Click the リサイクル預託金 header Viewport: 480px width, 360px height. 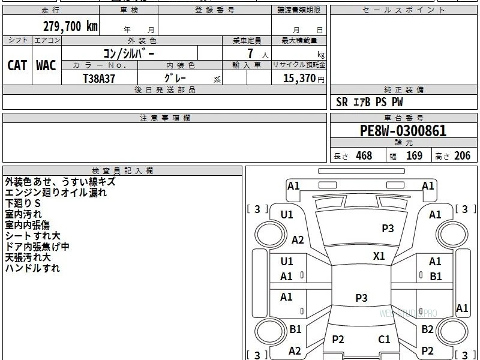(299, 65)
